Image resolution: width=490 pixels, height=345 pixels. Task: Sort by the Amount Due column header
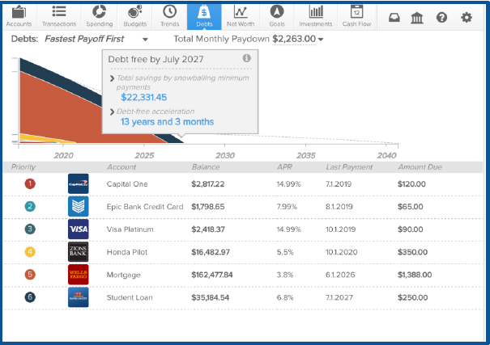pos(420,167)
